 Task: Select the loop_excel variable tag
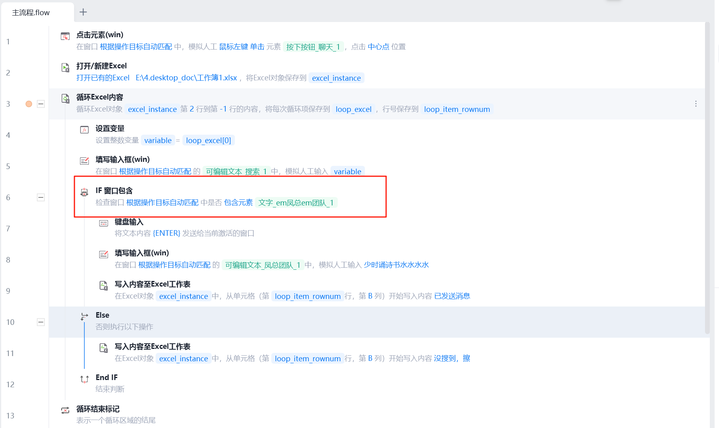[x=354, y=109]
